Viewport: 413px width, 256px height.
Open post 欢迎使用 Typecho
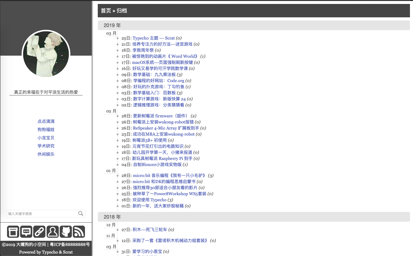pos(149,200)
